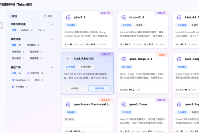The height and width of the screenshot is (133, 199).
Task: Click the 多模态 tag on kimi-k2.6 card
Action: click(139, 25)
